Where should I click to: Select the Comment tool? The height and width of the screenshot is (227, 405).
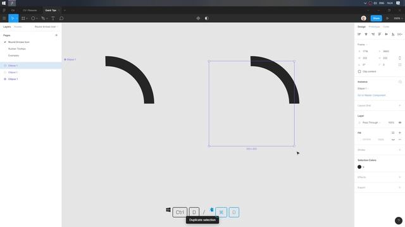61,18
